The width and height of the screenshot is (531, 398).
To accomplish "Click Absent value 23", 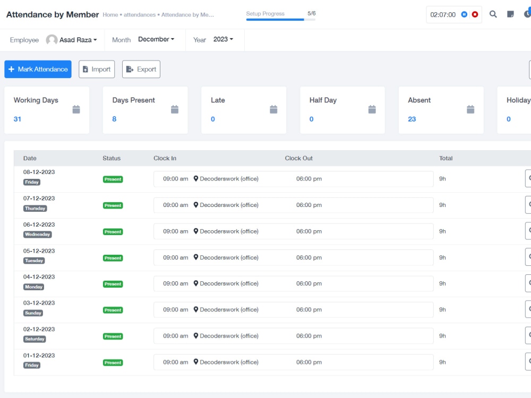I will [x=412, y=119].
